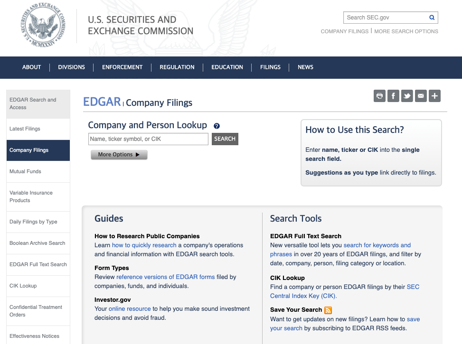This screenshot has height=344, width=462.
Task: Click the RSS feed icon by Save Your Search
Action: (328, 310)
